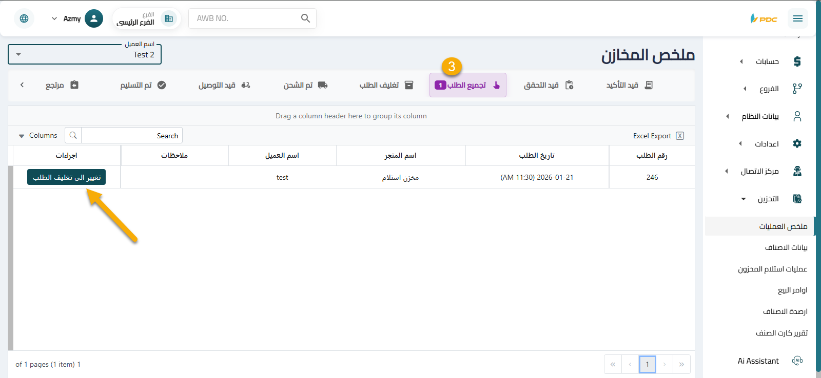Screen dimensions: 821x378
Task: Switch to the قيد التحقق tab
Action: point(548,85)
